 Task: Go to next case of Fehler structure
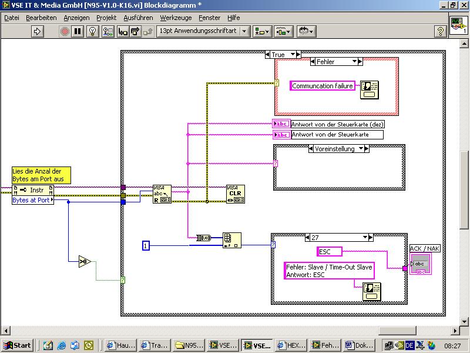tap(360, 62)
